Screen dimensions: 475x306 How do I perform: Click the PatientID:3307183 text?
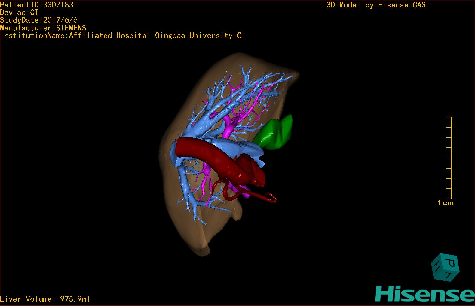(x=37, y=5)
